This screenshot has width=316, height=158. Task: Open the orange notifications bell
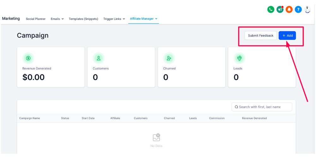289,9
